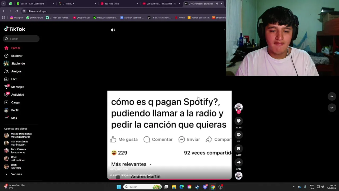This screenshot has width=339, height=191.
Task: Toggle video sound with speaker icon
Action: point(113,30)
